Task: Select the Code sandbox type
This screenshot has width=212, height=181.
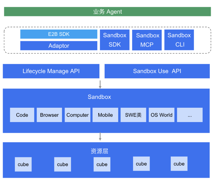Action: 22,115
